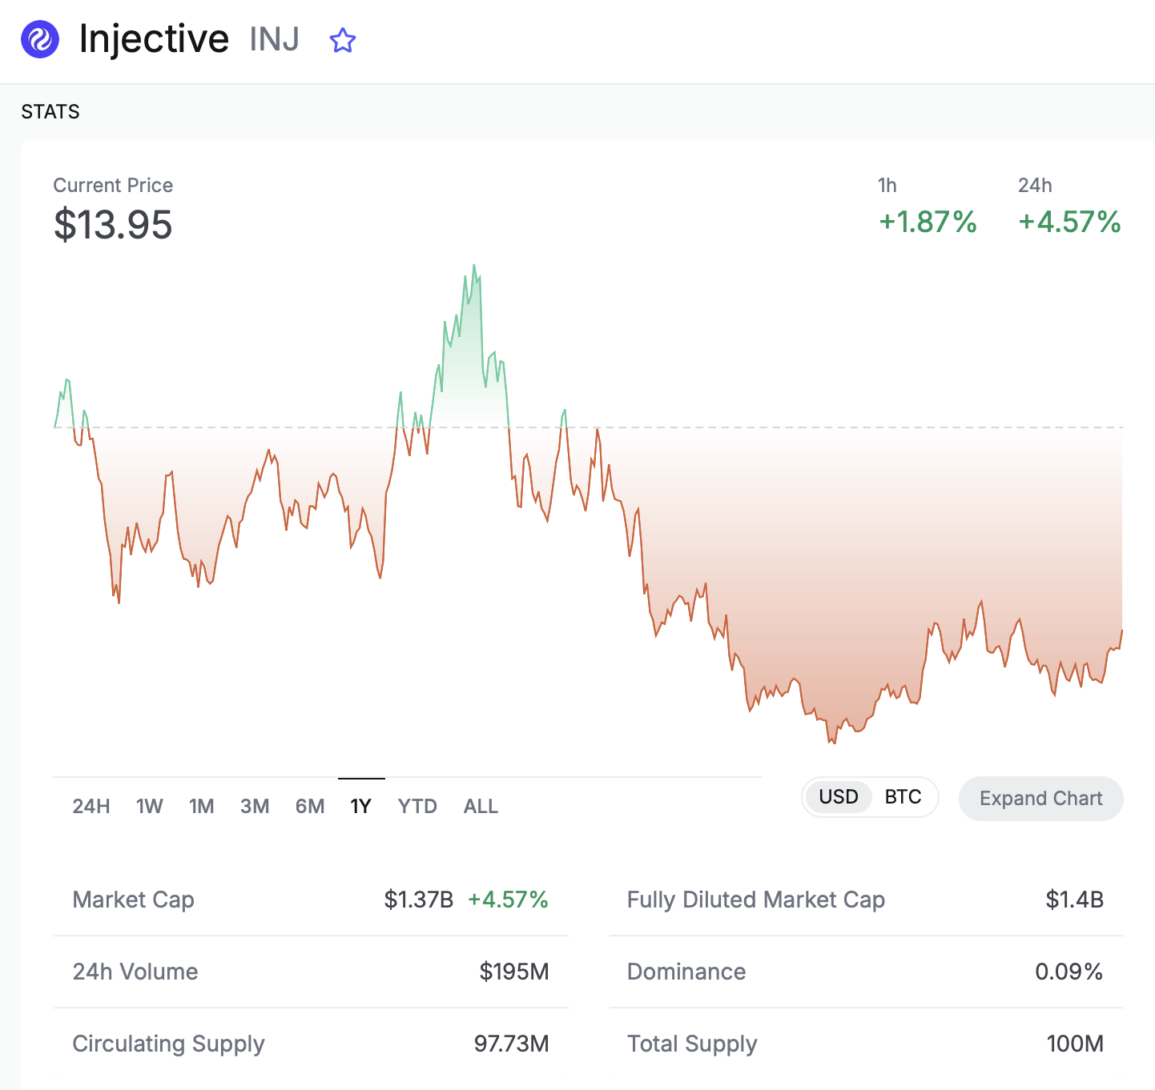
Task: Open the Expand Chart button
Action: tap(1041, 799)
